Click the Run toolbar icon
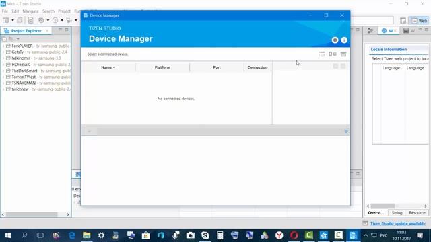 (55, 20)
